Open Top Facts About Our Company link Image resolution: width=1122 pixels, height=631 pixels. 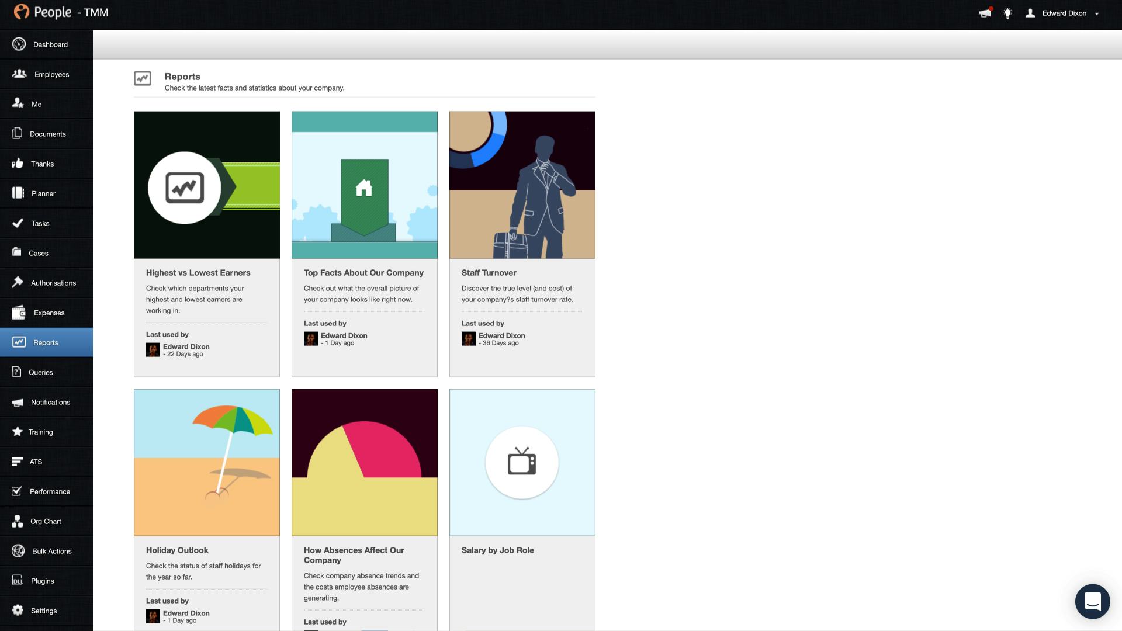pos(363,273)
